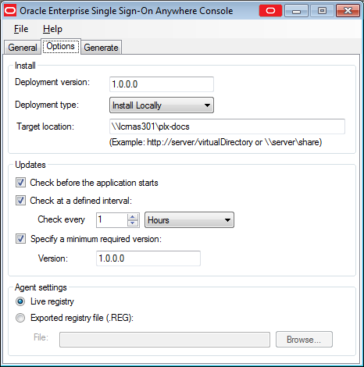364x367 pixels.
Task: Click the red Oracle button beside Minimize
Action: 270,11
